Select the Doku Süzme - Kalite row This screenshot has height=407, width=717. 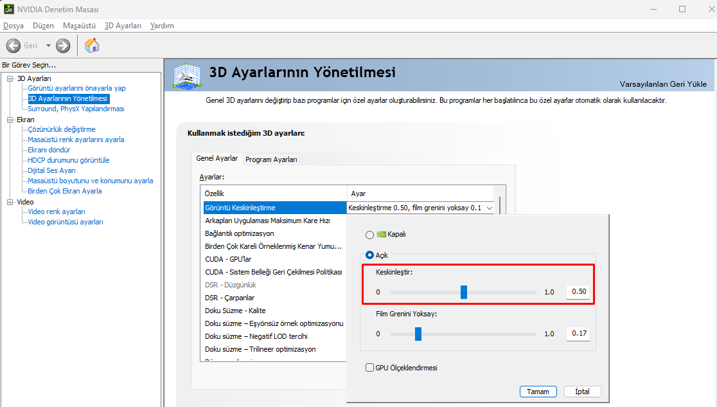point(275,311)
